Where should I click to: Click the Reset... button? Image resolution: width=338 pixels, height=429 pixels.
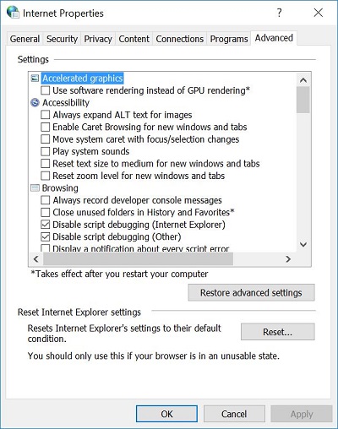[278, 332]
